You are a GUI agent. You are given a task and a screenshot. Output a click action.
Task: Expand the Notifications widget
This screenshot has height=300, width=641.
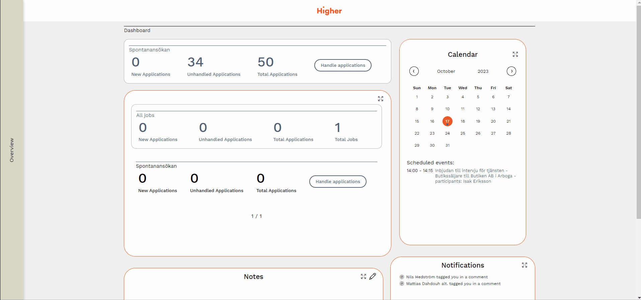pos(524,265)
